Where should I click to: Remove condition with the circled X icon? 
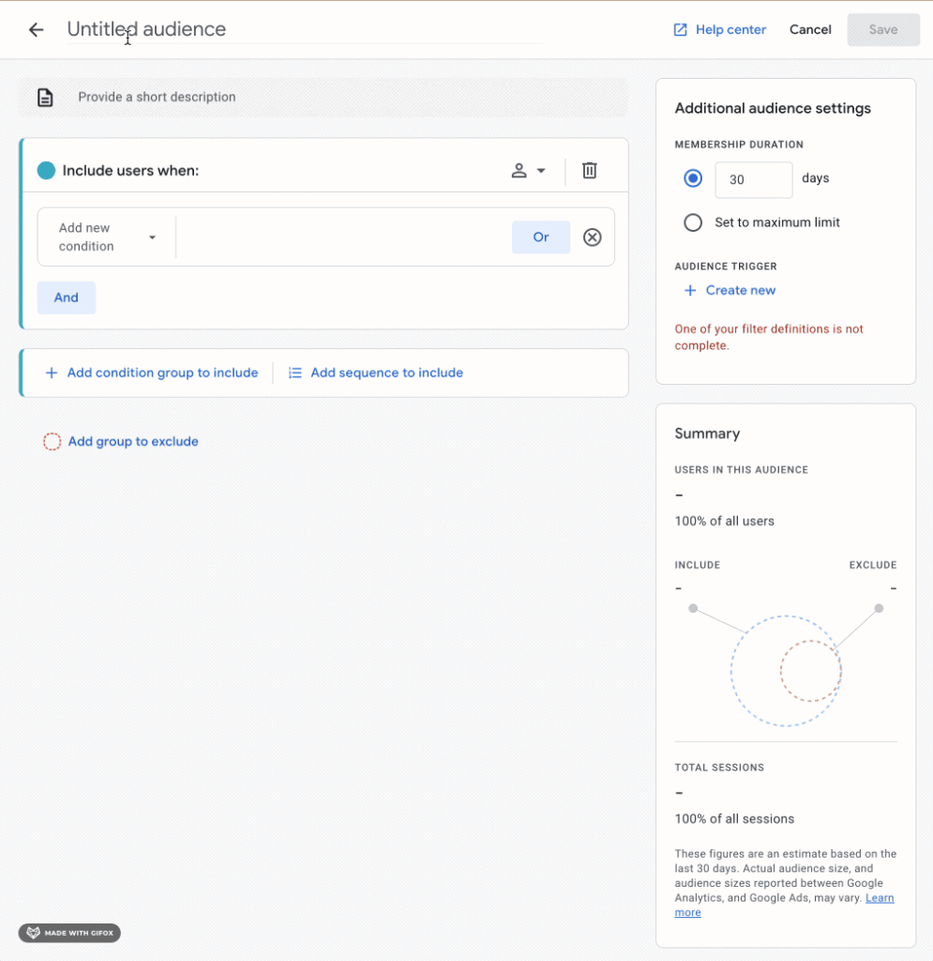pos(592,237)
